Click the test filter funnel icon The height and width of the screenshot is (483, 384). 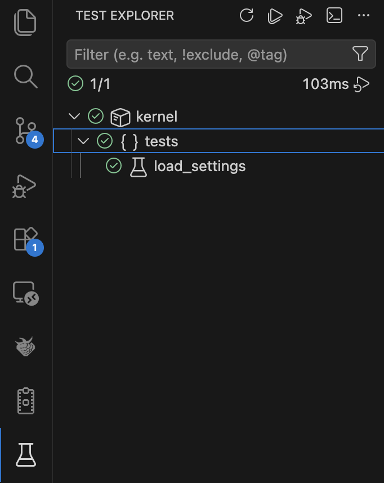pyautogui.click(x=360, y=54)
